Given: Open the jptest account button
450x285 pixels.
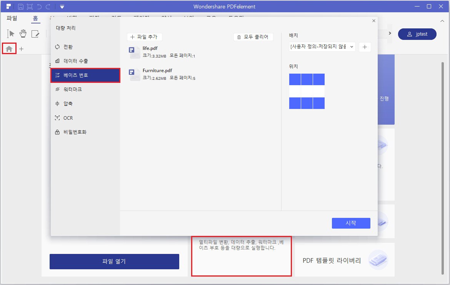Looking at the screenshot, I should (417, 34).
